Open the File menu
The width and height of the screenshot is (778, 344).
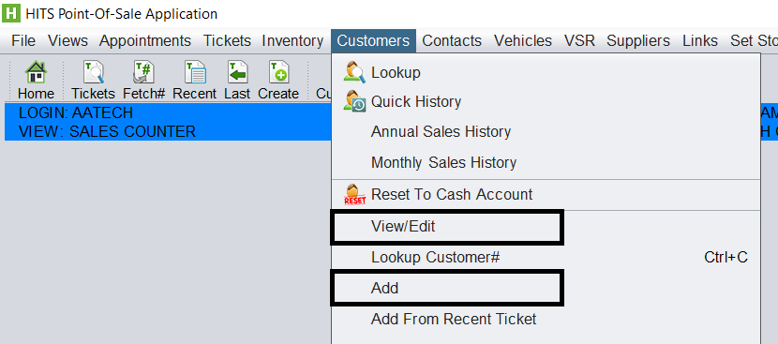(23, 40)
